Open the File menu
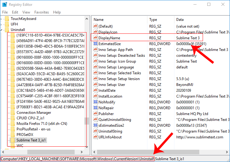Viewport: 230px width, 162px height. pyautogui.click(x=5, y=12)
